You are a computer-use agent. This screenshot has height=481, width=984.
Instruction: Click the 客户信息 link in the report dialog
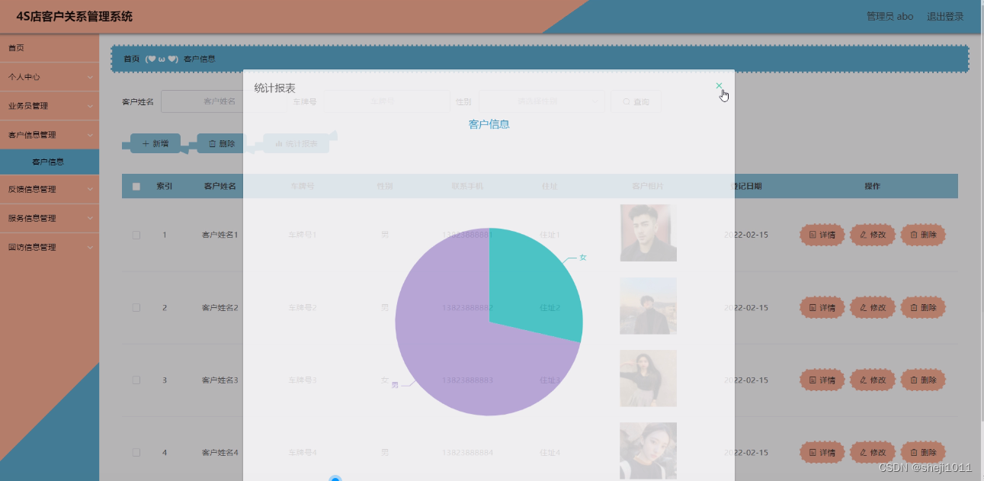(x=489, y=123)
